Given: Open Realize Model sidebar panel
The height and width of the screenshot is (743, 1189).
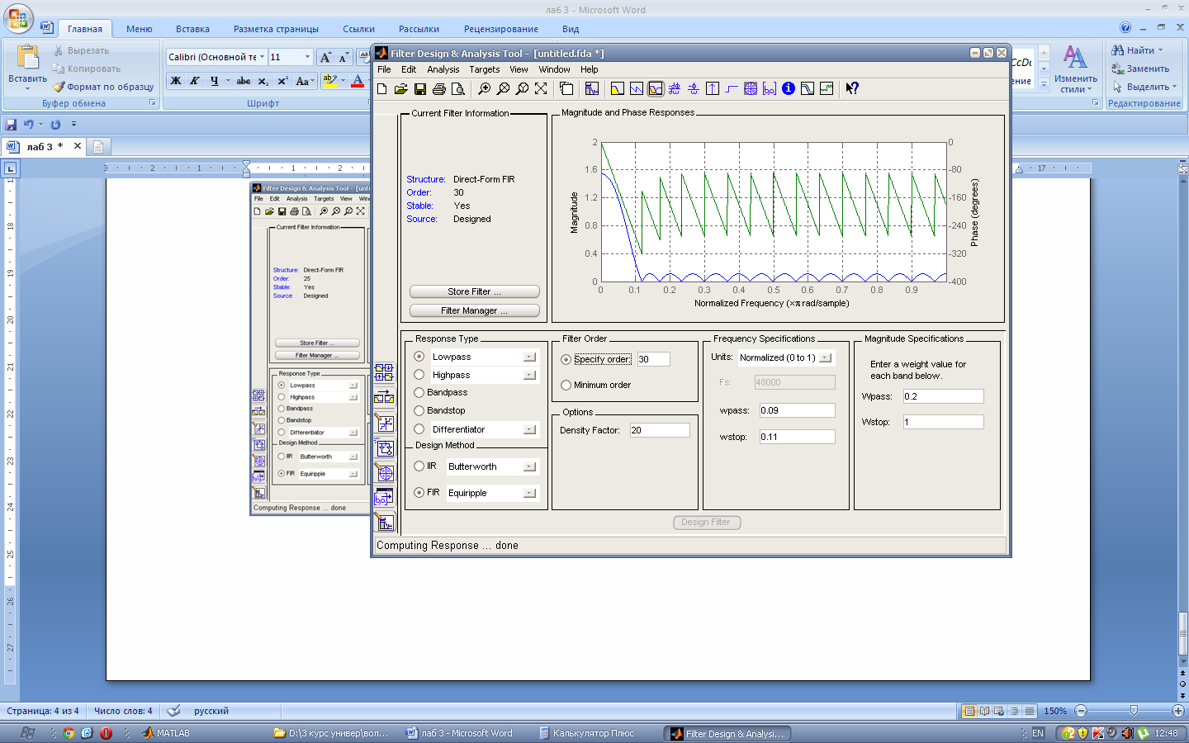Looking at the screenshot, I should (x=385, y=448).
